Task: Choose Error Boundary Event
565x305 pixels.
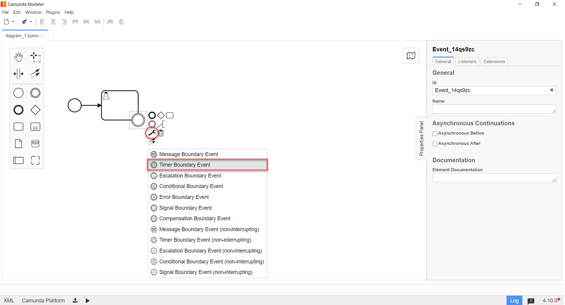Action: pos(208,197)
